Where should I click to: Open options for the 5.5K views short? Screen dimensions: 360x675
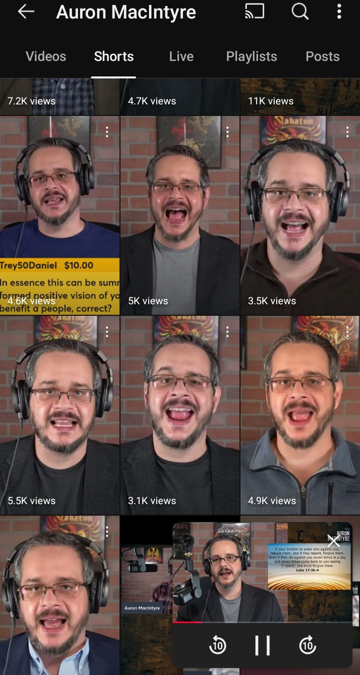coord(107,332)
